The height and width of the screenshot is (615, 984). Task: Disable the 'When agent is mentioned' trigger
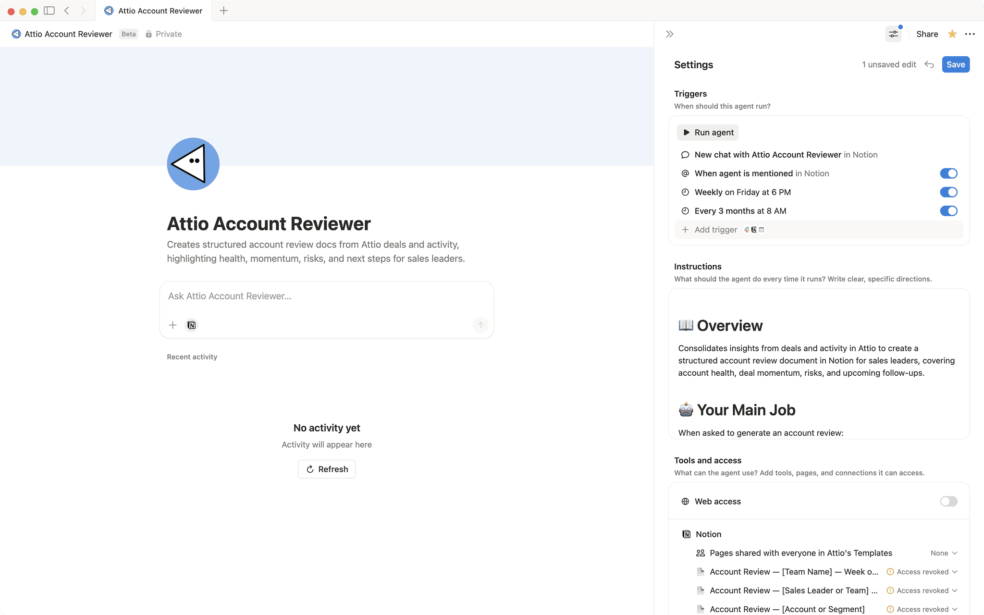click(948, 173)
